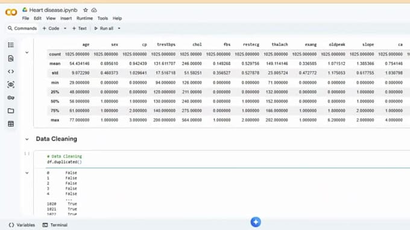
Task: Add a new Code cell
Action: [x=51, y=28]
